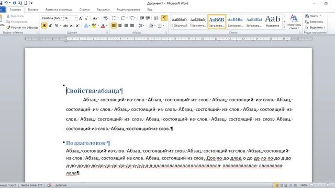335x188 pixels.
Task: Click the format painter brush icon
Action: point(8,28)
